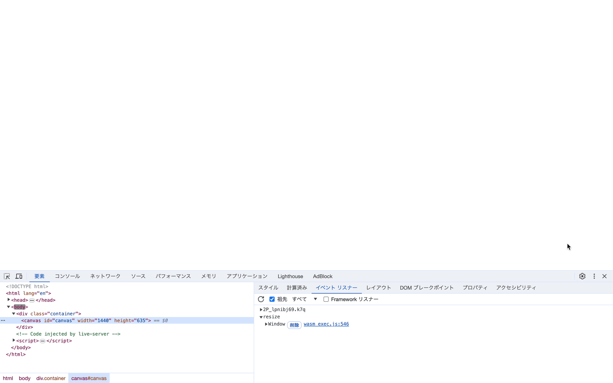613x383 pixels.
Task: Select the html lang="en" line
Action: point(29,293)
